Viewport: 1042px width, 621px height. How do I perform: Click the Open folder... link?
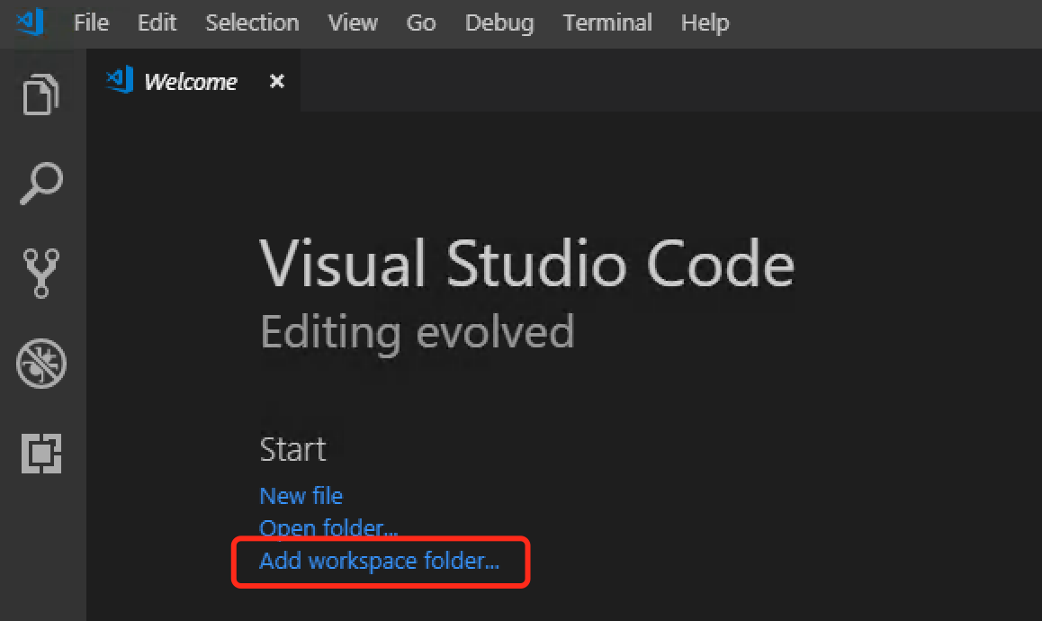pyautogui.click(x=329, y=527)
